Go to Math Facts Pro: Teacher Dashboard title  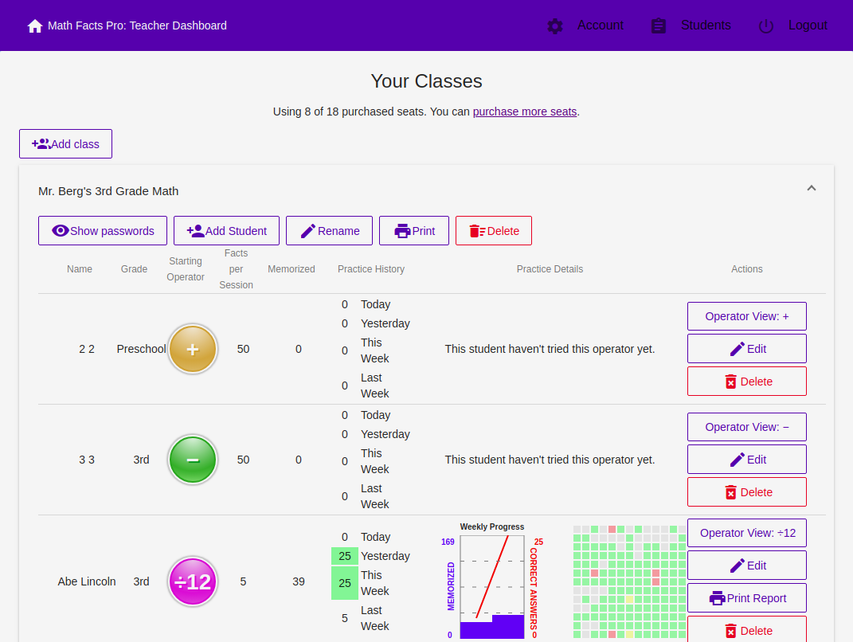[x=137, y=25]
